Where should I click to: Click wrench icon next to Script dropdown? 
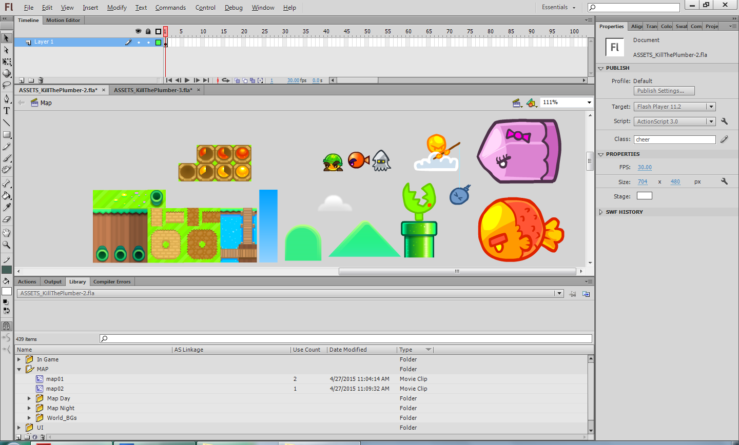pos(724,122)
